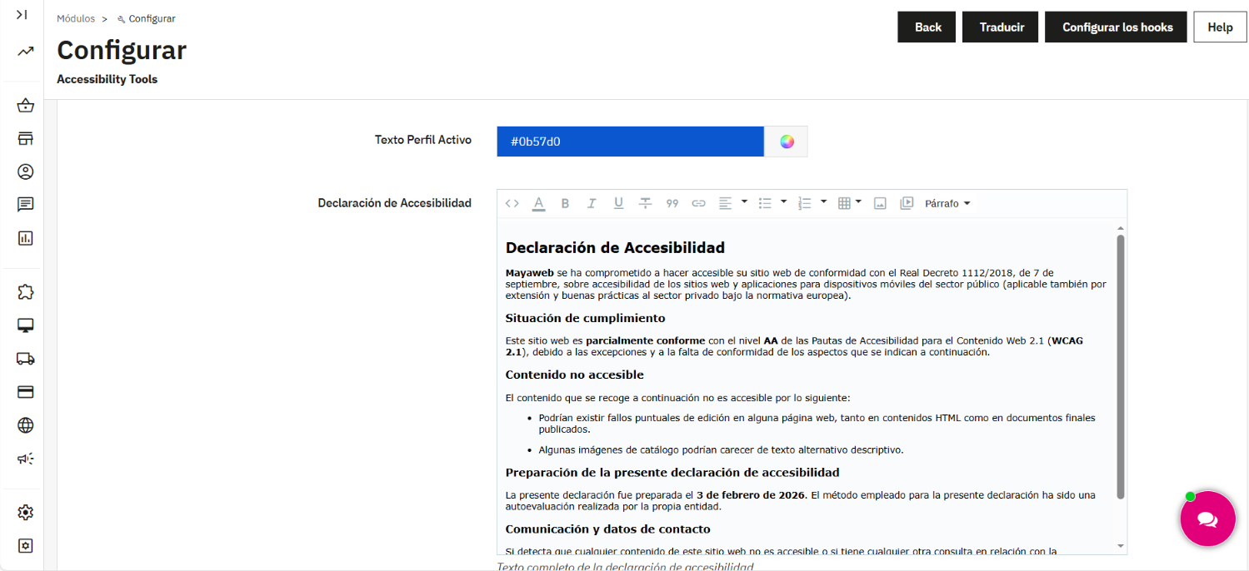Insert an image into the editor
The image size is (1249, 571).
click(880, 203)
